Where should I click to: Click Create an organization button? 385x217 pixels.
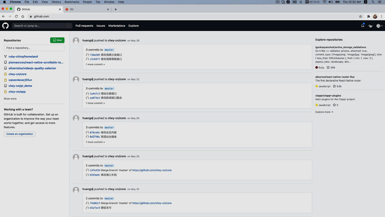[x=20, y=134]
